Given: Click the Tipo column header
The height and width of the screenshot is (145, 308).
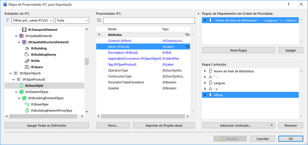Looking at the screenshot, I should tap(173, 29).
